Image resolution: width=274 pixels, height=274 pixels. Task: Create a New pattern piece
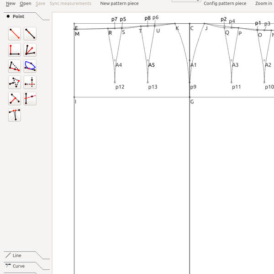[119, 4]
